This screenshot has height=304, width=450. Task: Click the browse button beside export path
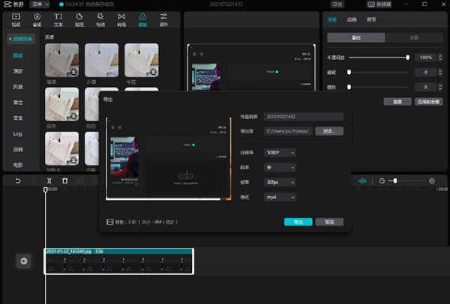[329, 131]
